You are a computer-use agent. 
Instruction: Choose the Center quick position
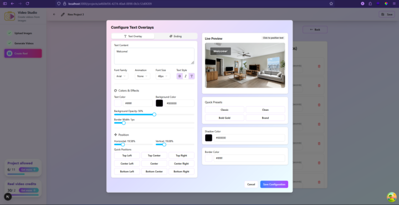[x=154, y=163]
